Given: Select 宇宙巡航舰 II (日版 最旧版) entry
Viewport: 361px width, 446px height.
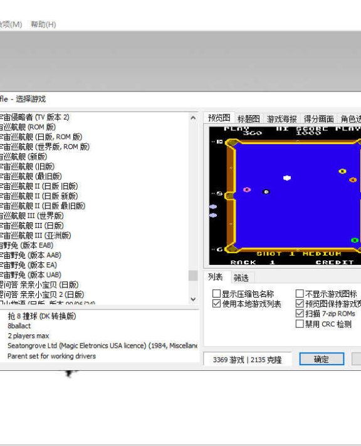Looking at the screenshot, I should (43, 205).
